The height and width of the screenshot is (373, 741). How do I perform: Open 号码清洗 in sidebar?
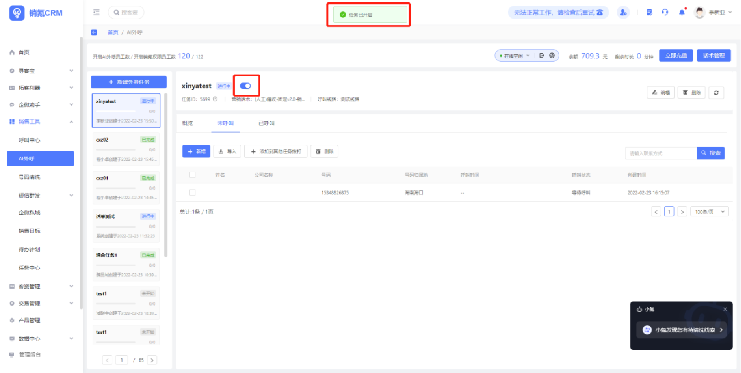coord(30,177)
